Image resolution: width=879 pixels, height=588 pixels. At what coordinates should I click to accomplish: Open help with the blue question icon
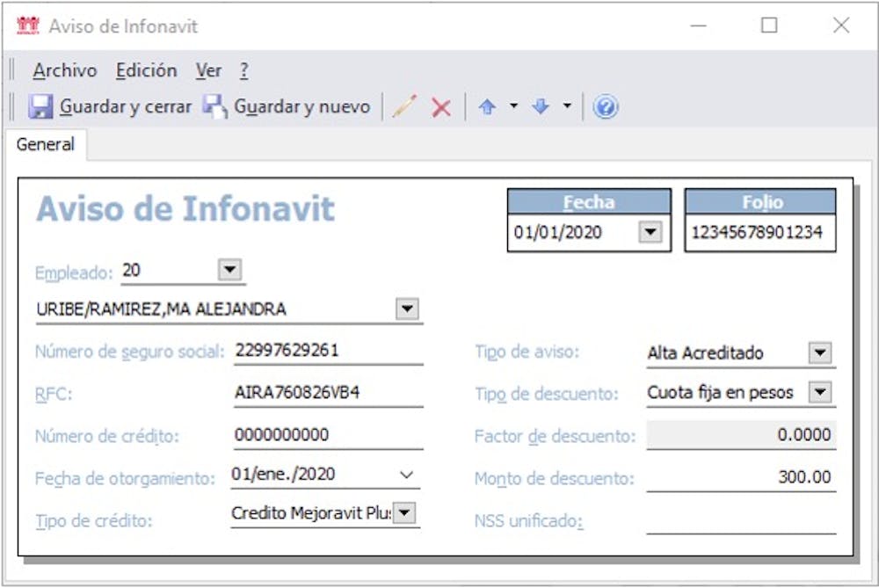coord(606,106)
